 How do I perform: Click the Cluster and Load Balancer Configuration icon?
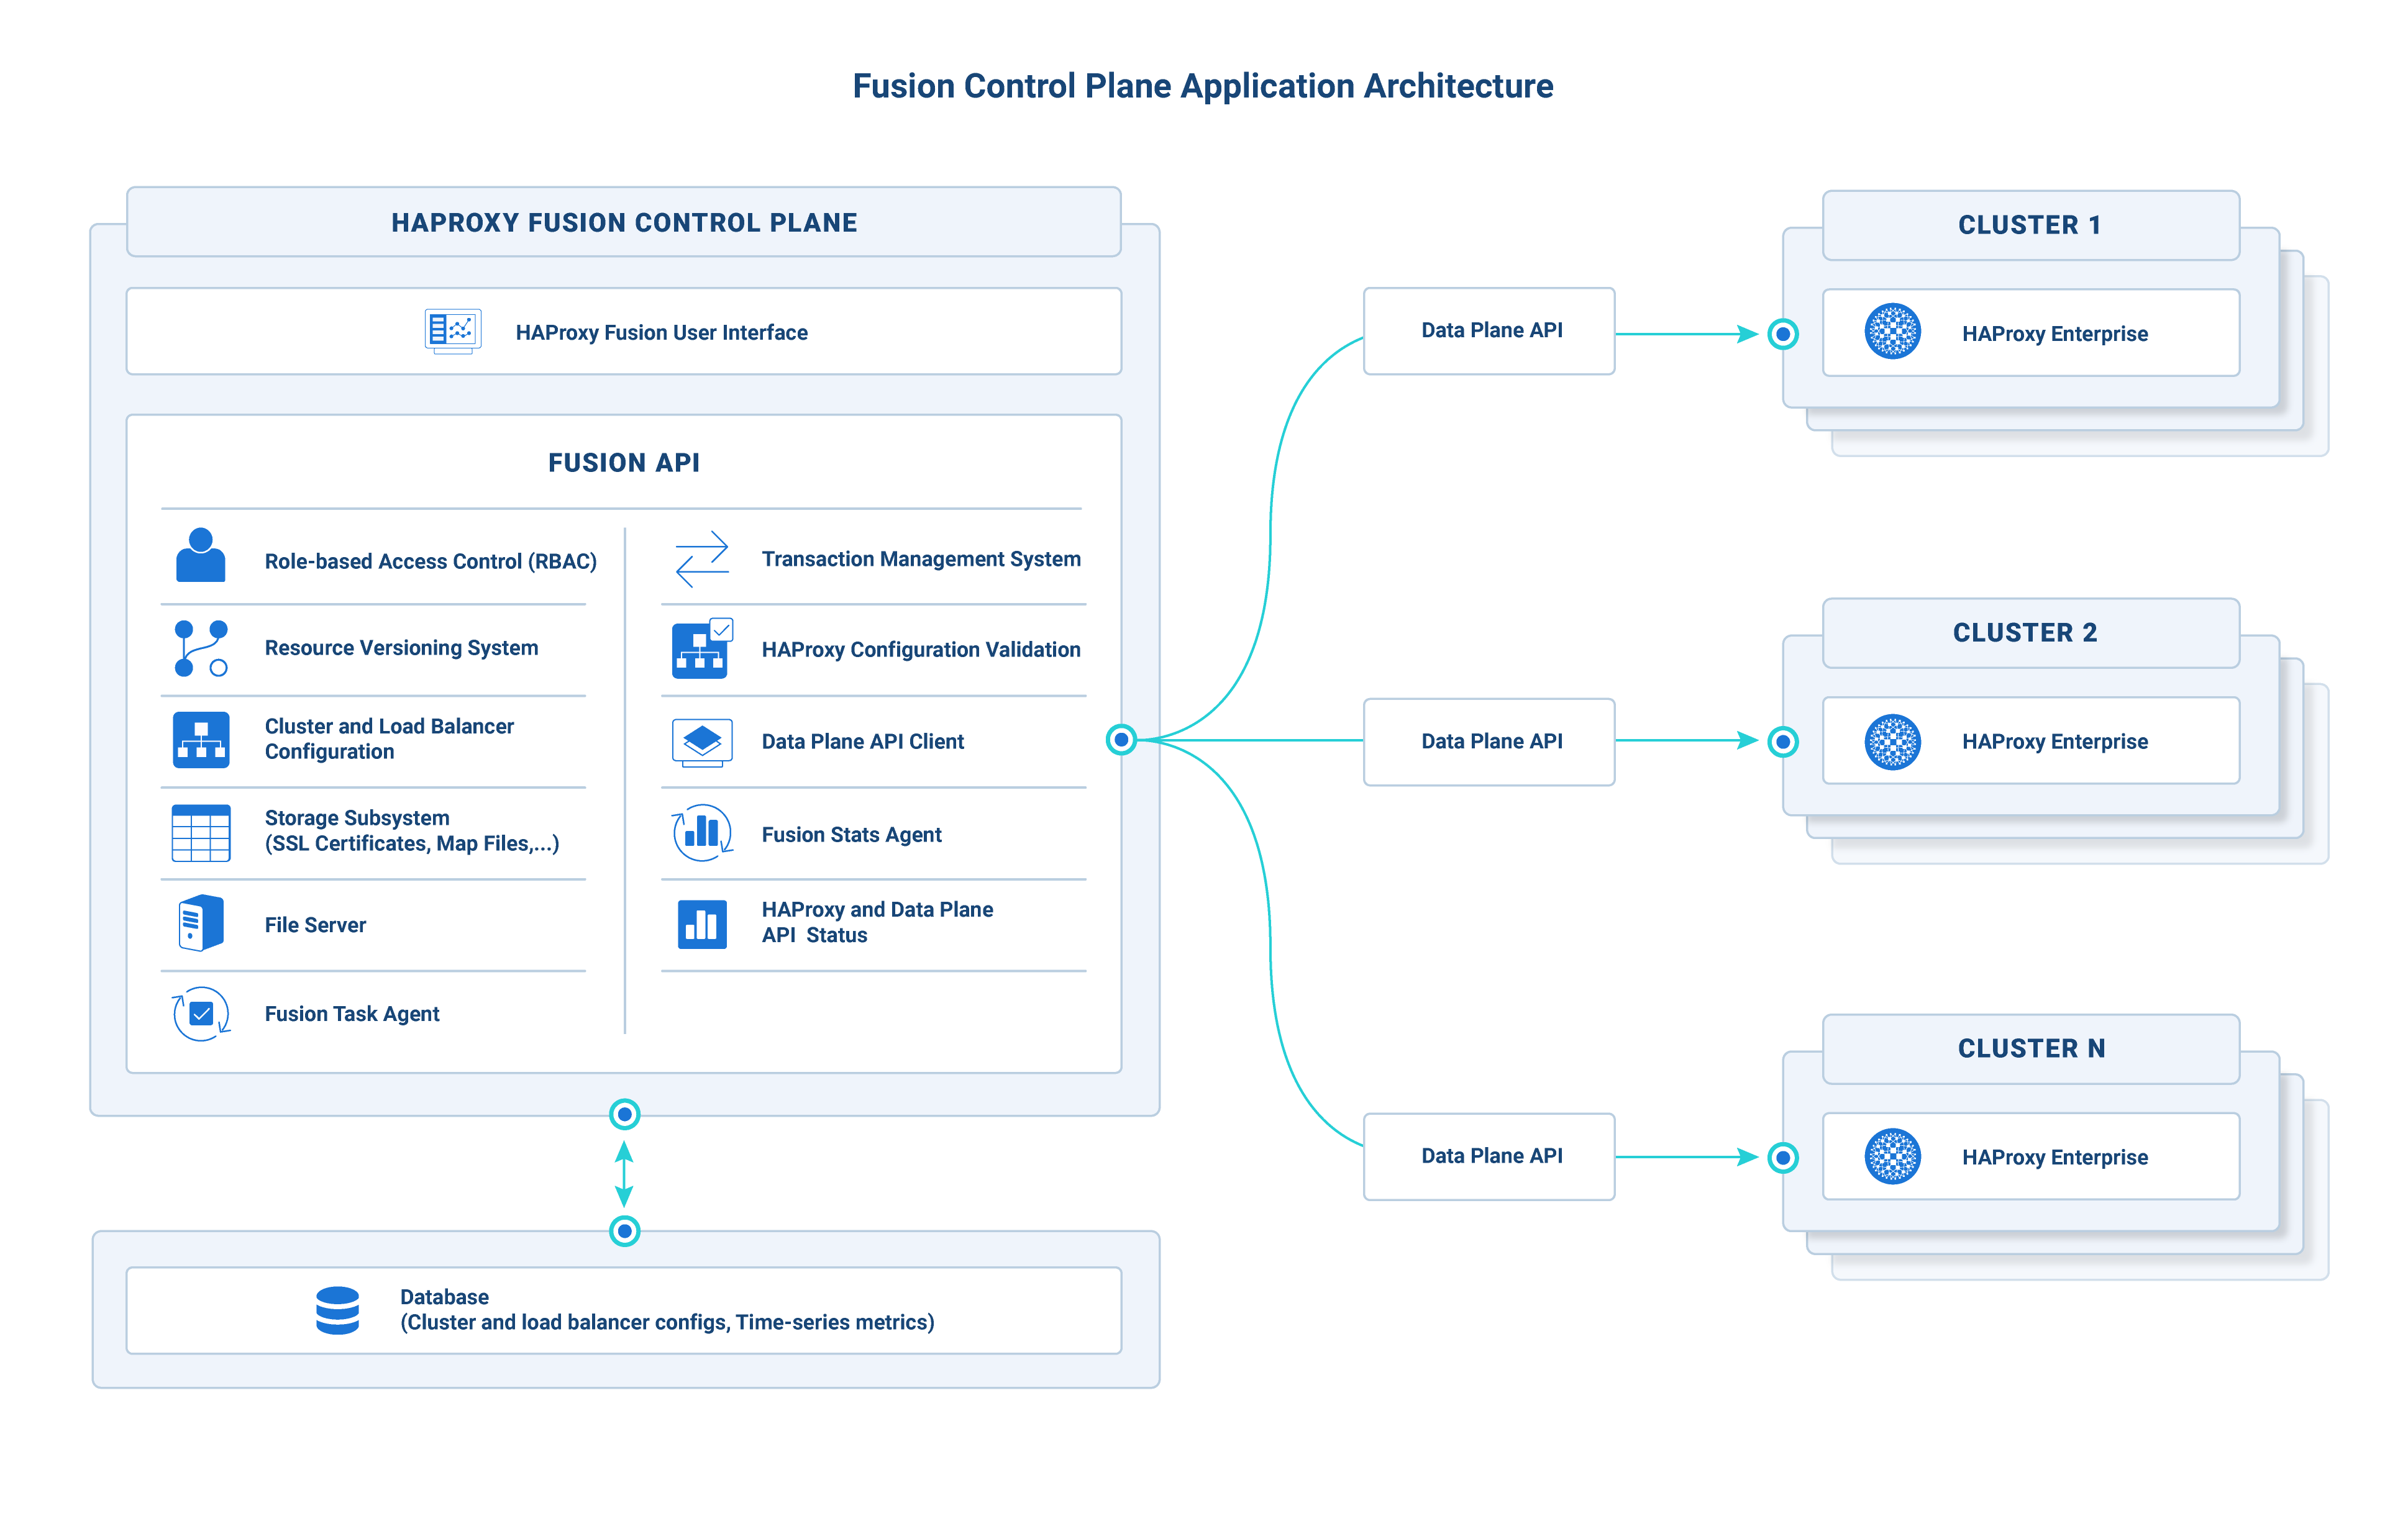pyautogui.click(x=201, y=740)
